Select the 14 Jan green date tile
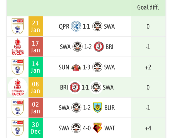173x138 pixels. click(36, 67)
